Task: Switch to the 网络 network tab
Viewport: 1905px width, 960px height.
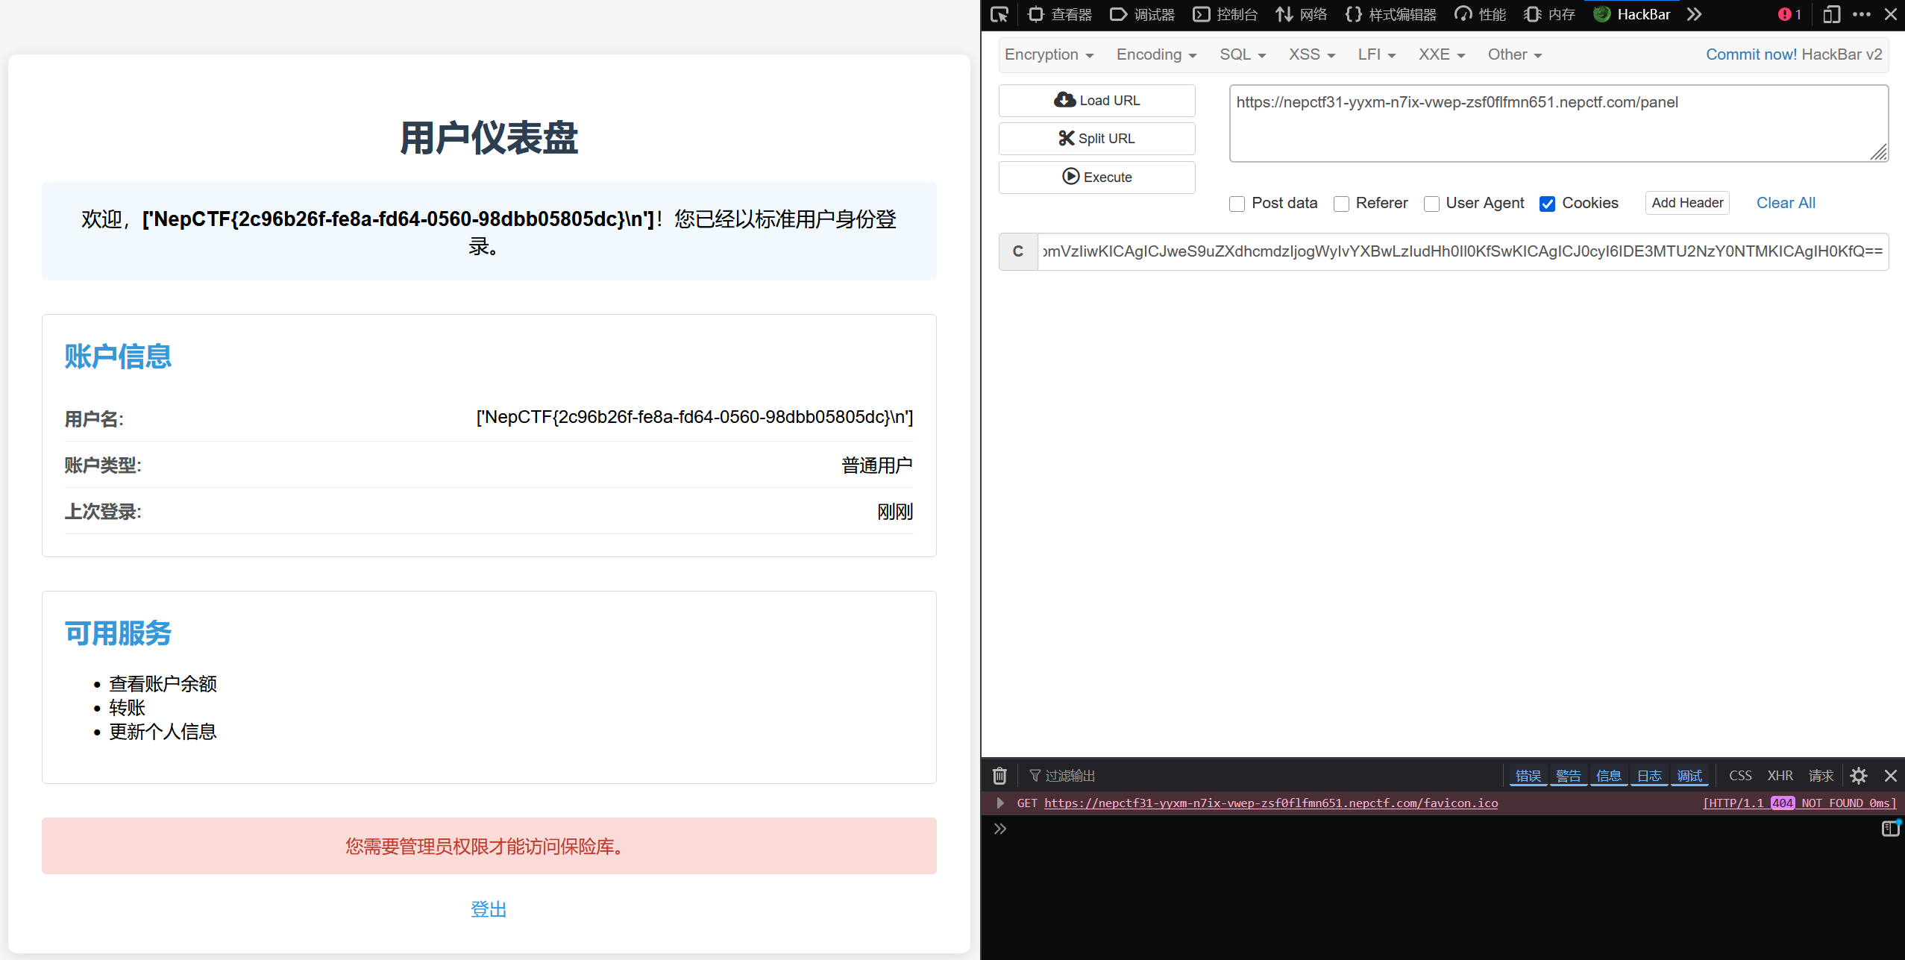Action: coord(1302,14)
